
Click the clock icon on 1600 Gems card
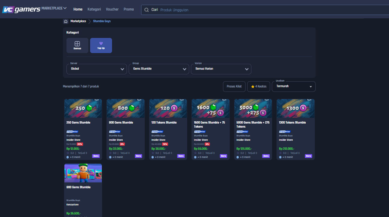(195, 157)
